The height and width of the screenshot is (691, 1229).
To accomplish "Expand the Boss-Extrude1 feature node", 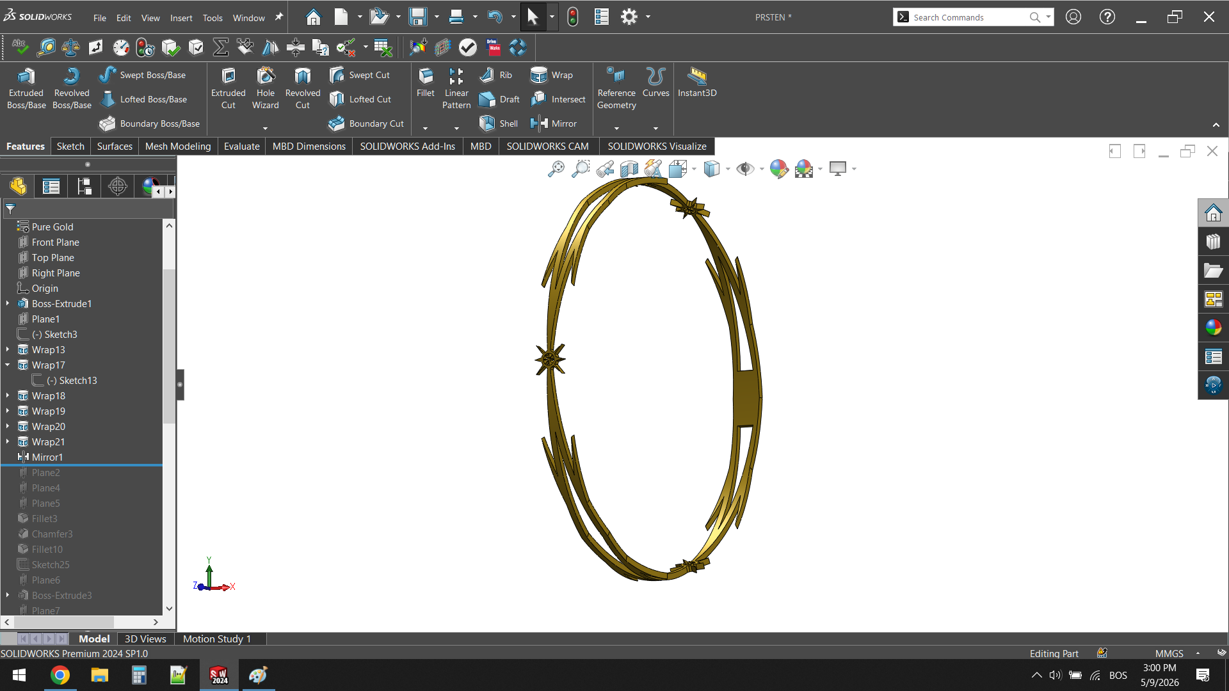I will click(x=8, y=303).
